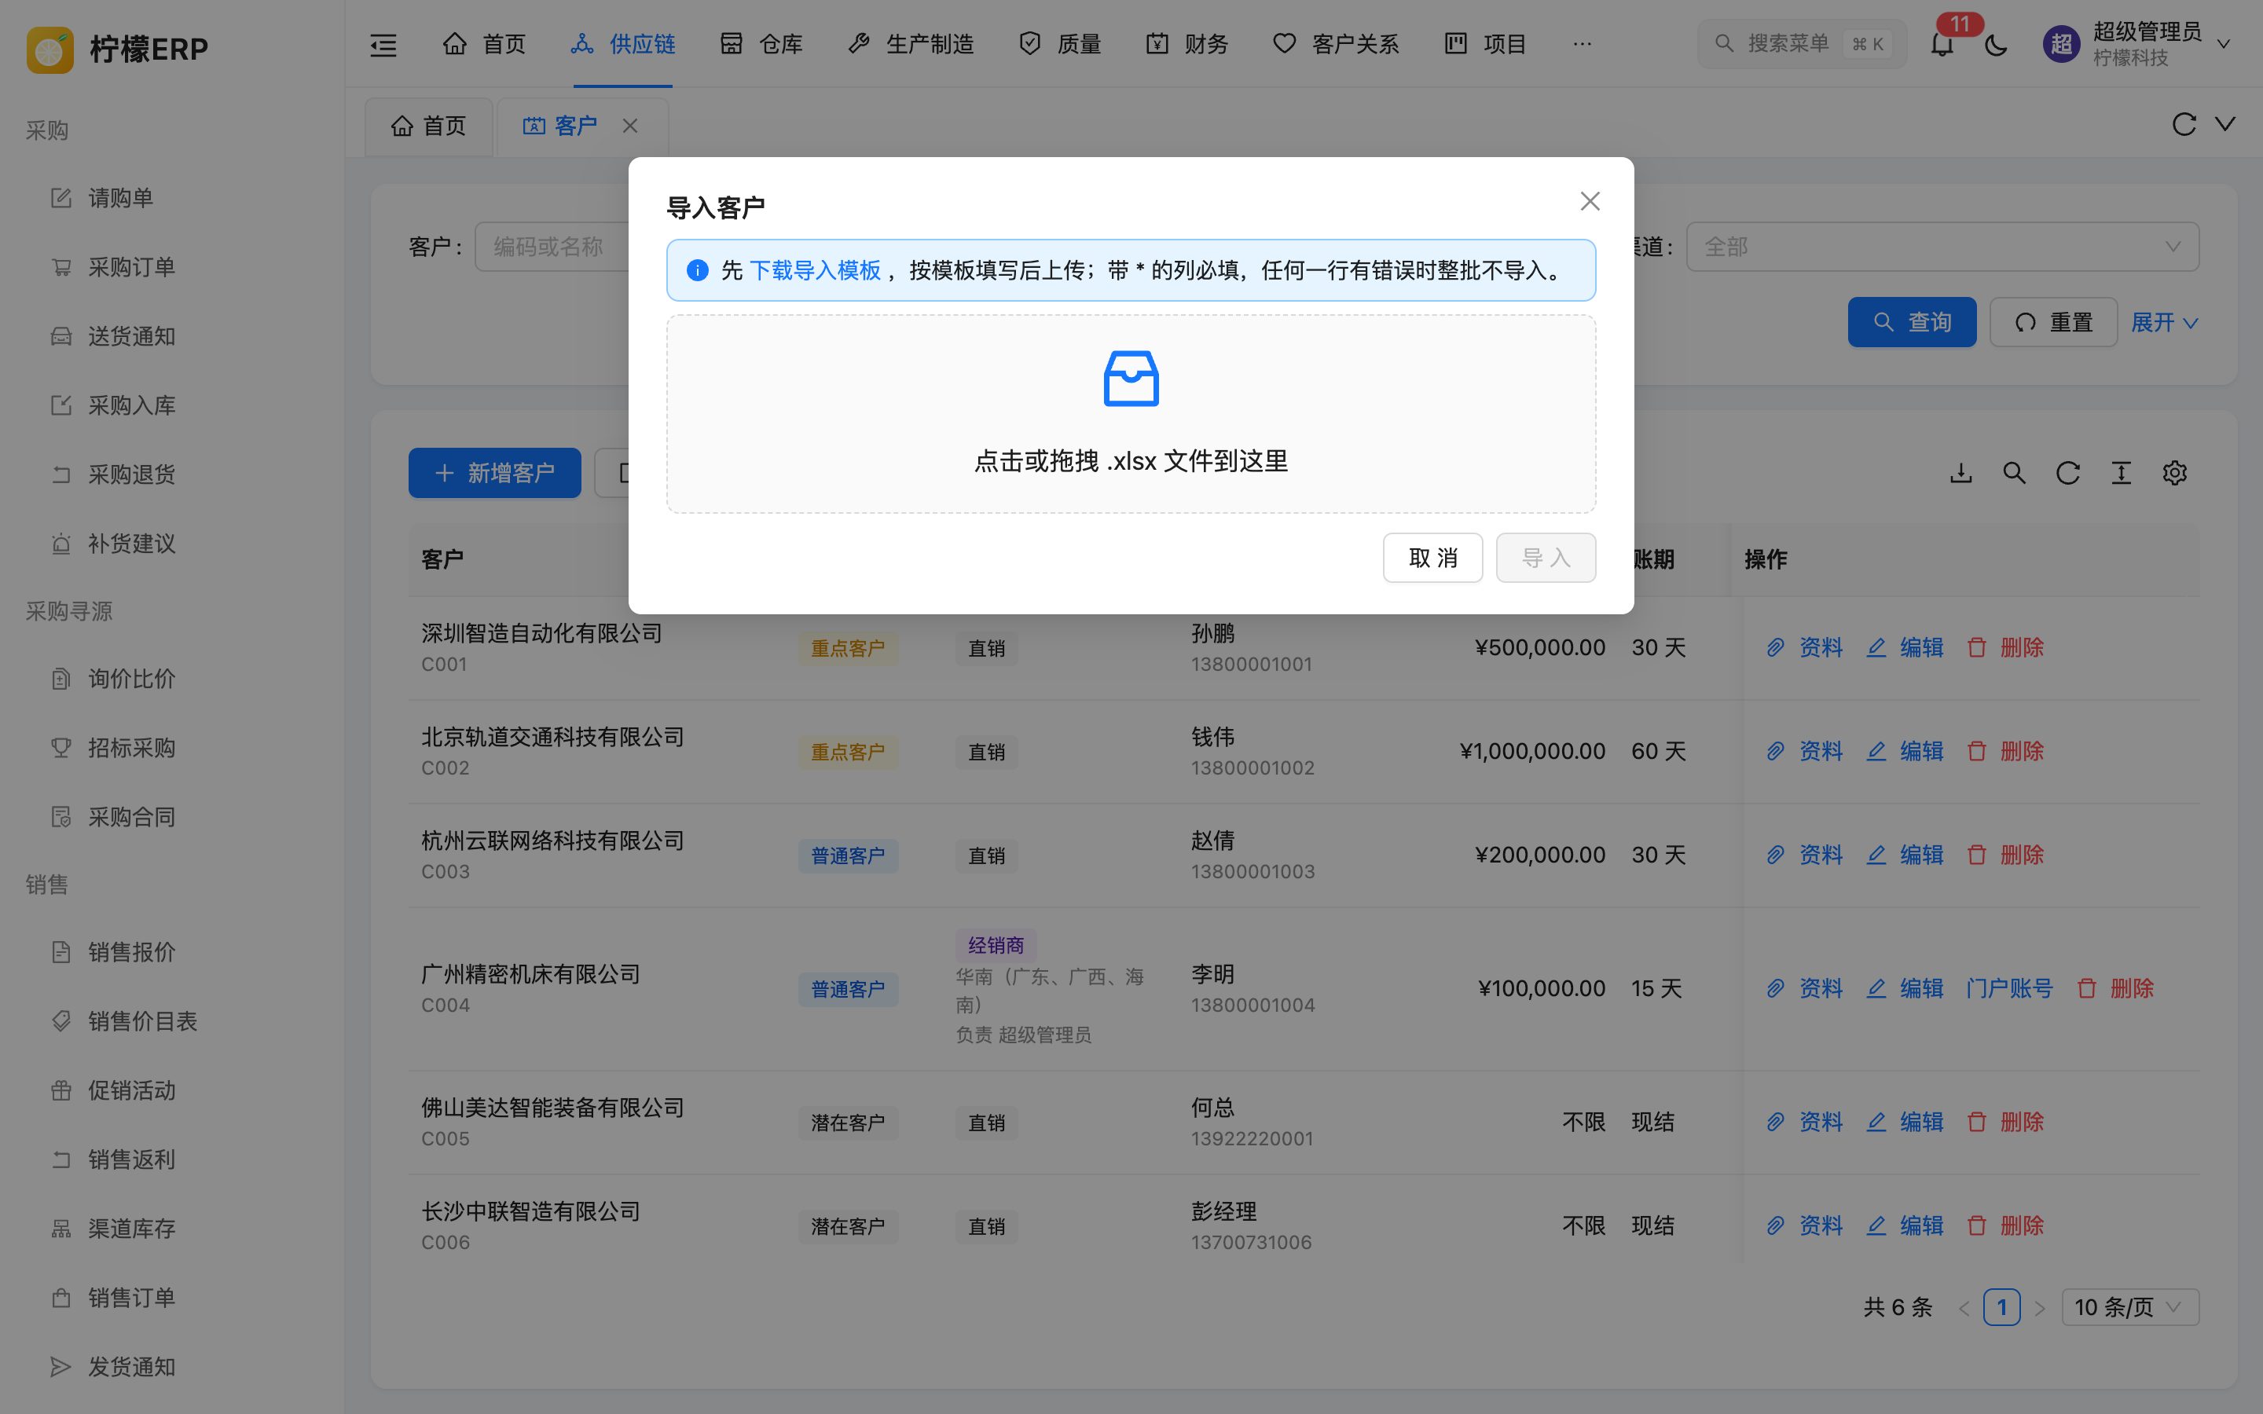Open 10 条/页 page size dropdown
The image size is (2263, 1414).
[x=2129, y=1306]
